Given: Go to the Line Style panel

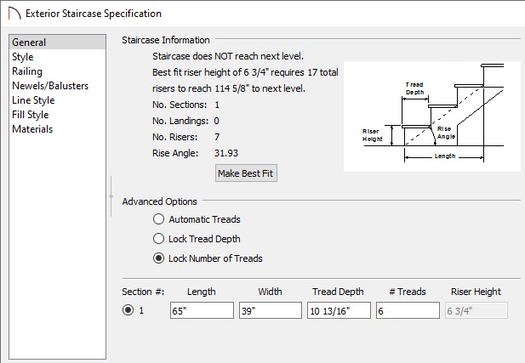Looking at the screenshot, I should (58, 100).
